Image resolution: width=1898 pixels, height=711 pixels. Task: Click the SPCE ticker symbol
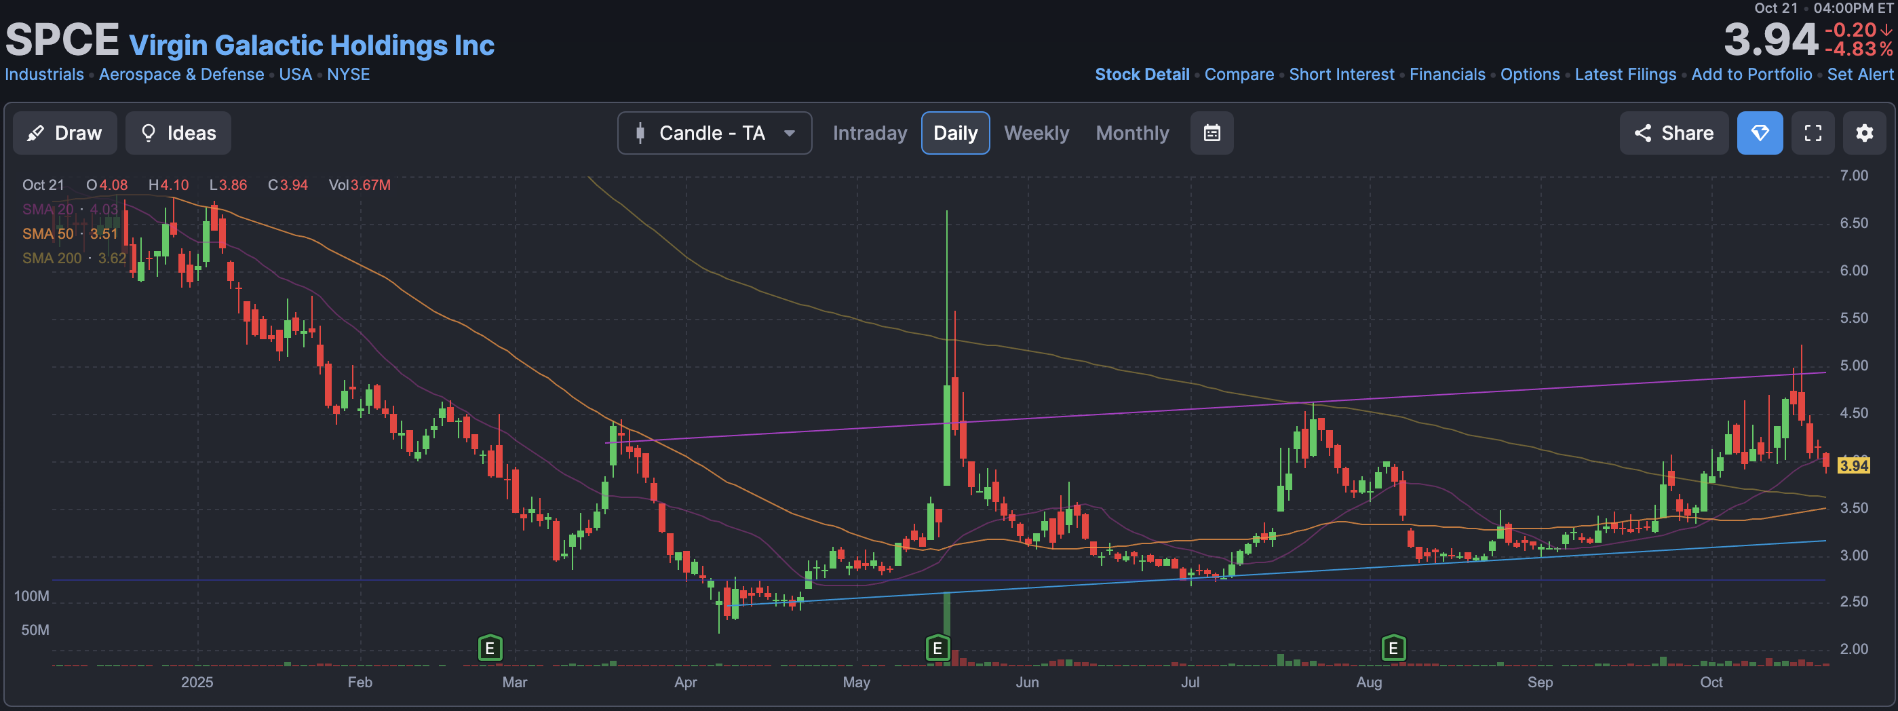pyautogui.click(x=62, y=40)
